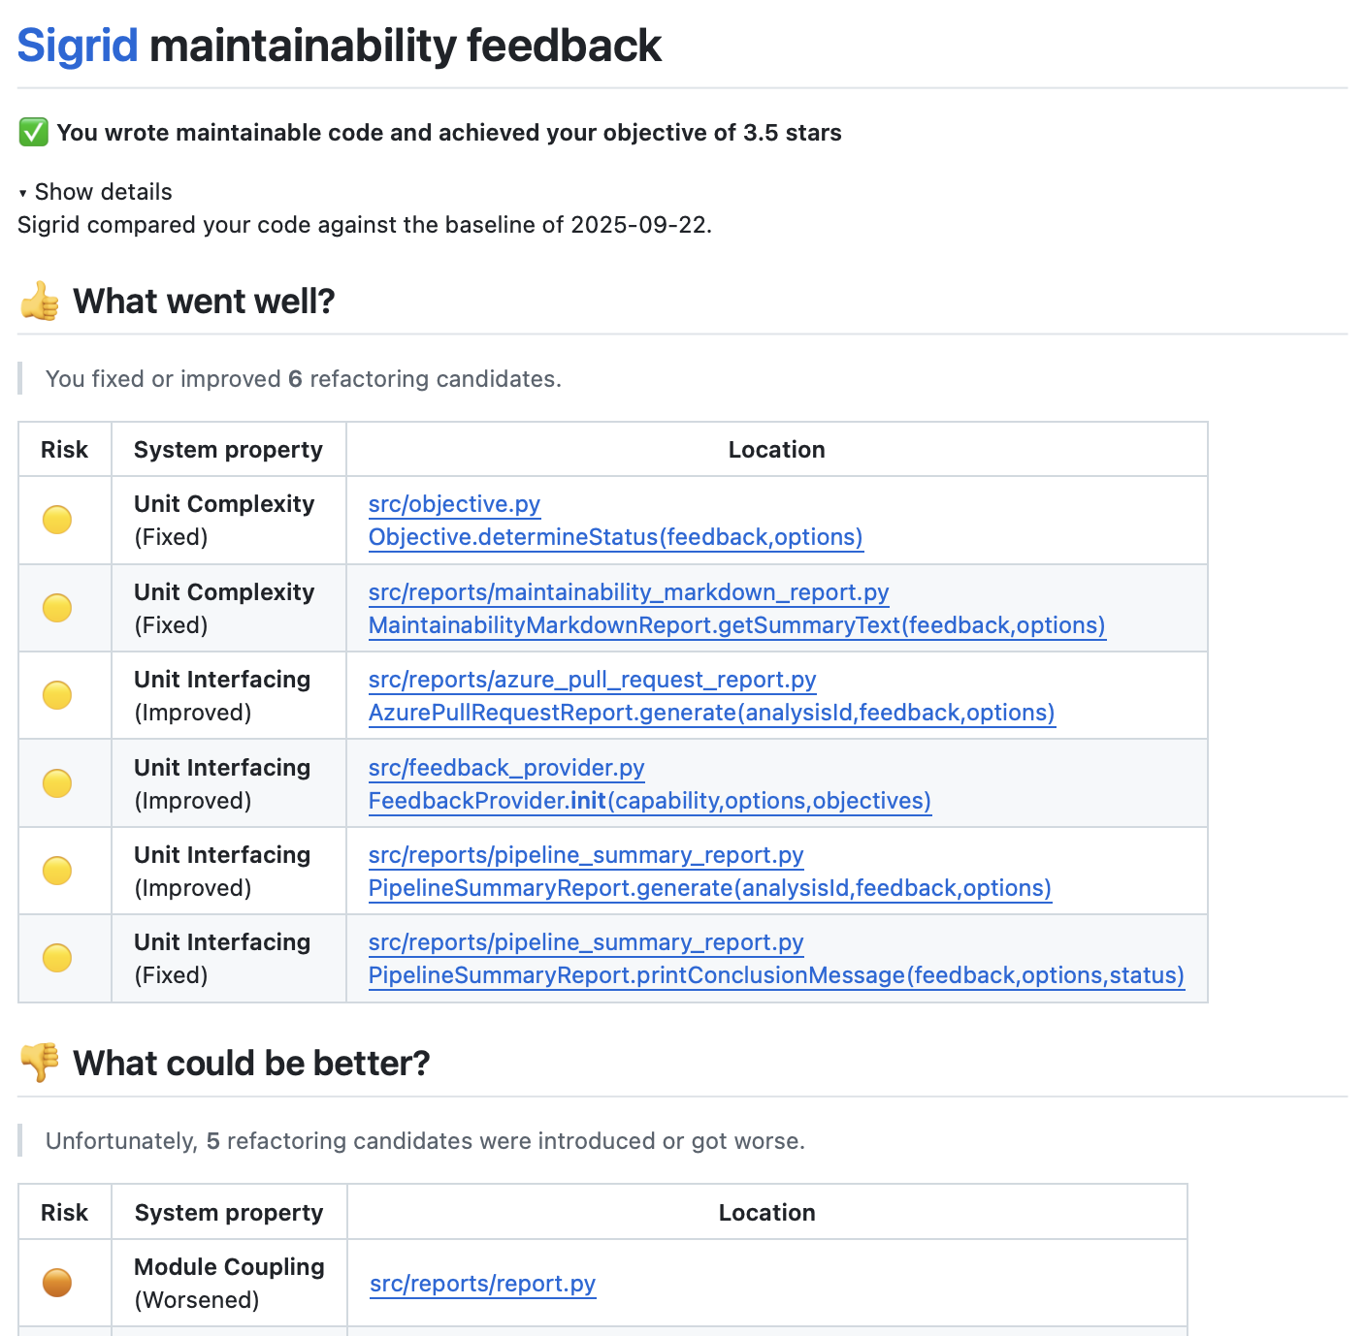This screenshot has height=1336, width=1366.
Task: Collapse the Show details disclosure triangle
Action: pos(22,193)
